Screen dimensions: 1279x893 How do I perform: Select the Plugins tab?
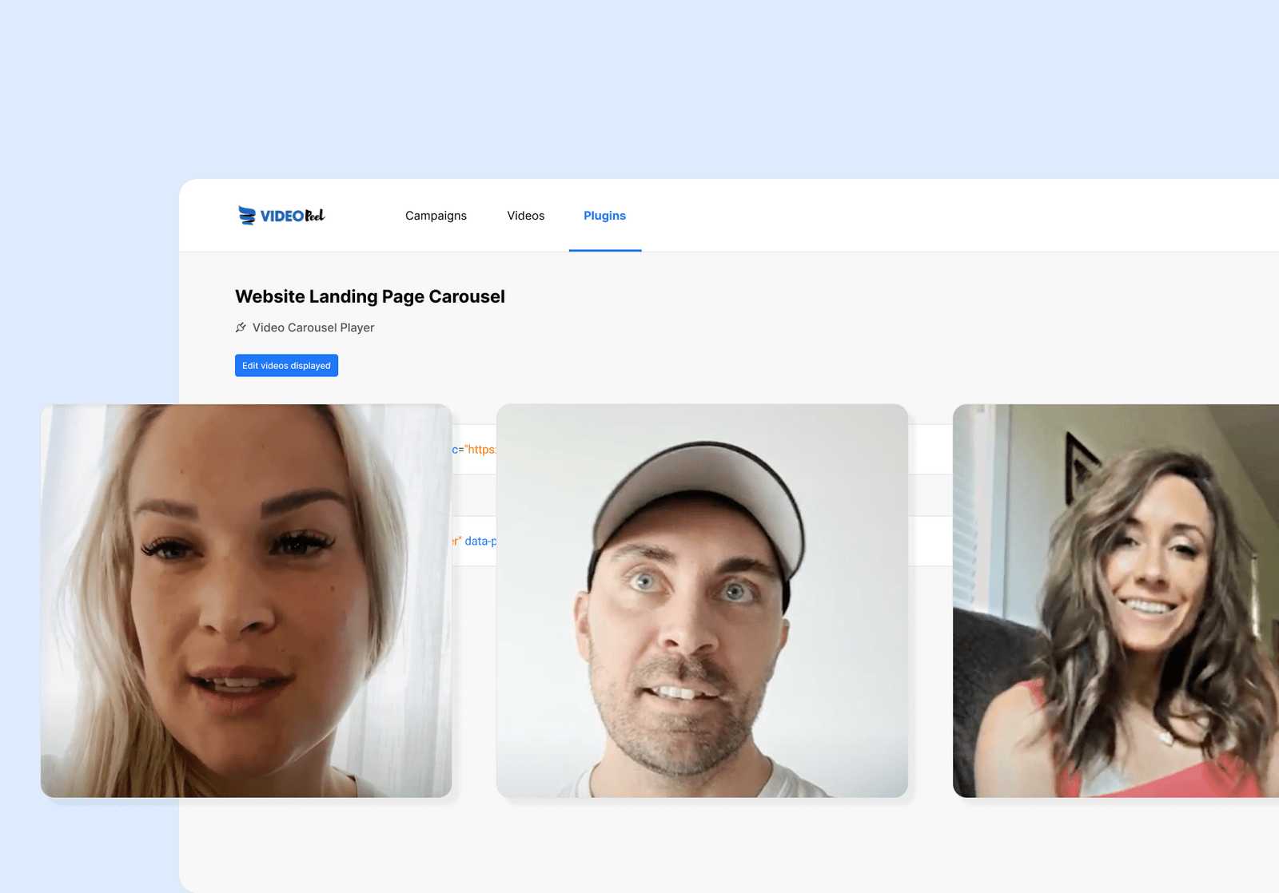[x=604, y=216]
